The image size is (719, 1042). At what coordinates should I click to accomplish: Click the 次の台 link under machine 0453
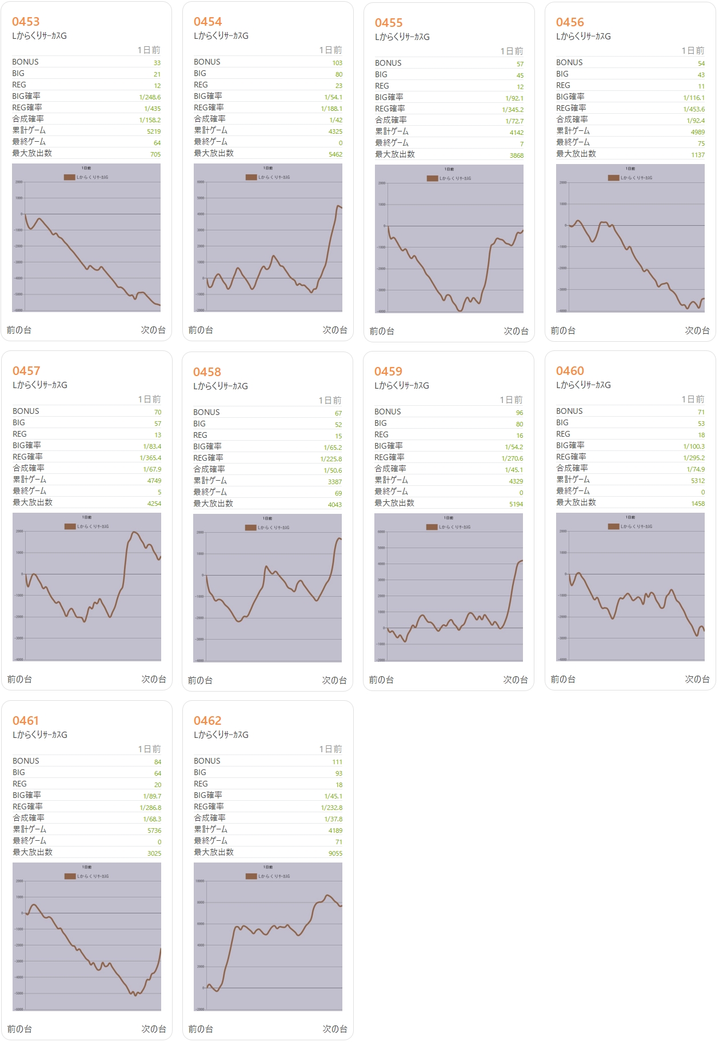pyautogui.click(x=153, y=330)
